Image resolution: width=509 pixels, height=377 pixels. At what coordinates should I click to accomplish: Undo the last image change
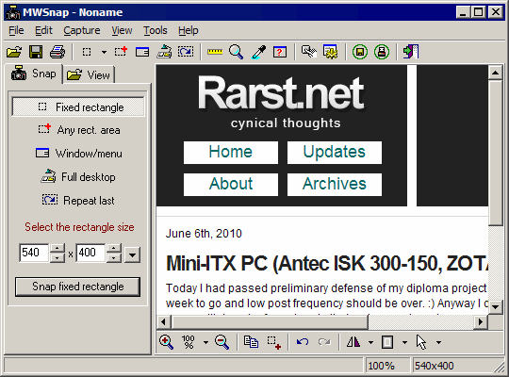(303, 342)
